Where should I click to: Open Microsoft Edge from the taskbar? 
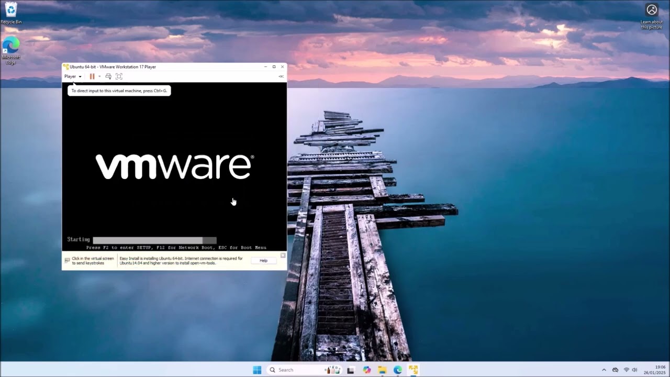(398, 370)
